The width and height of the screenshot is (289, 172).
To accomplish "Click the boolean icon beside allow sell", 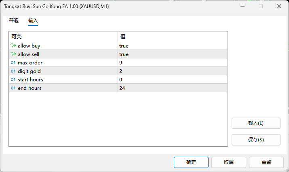I will tap(13, 54).
